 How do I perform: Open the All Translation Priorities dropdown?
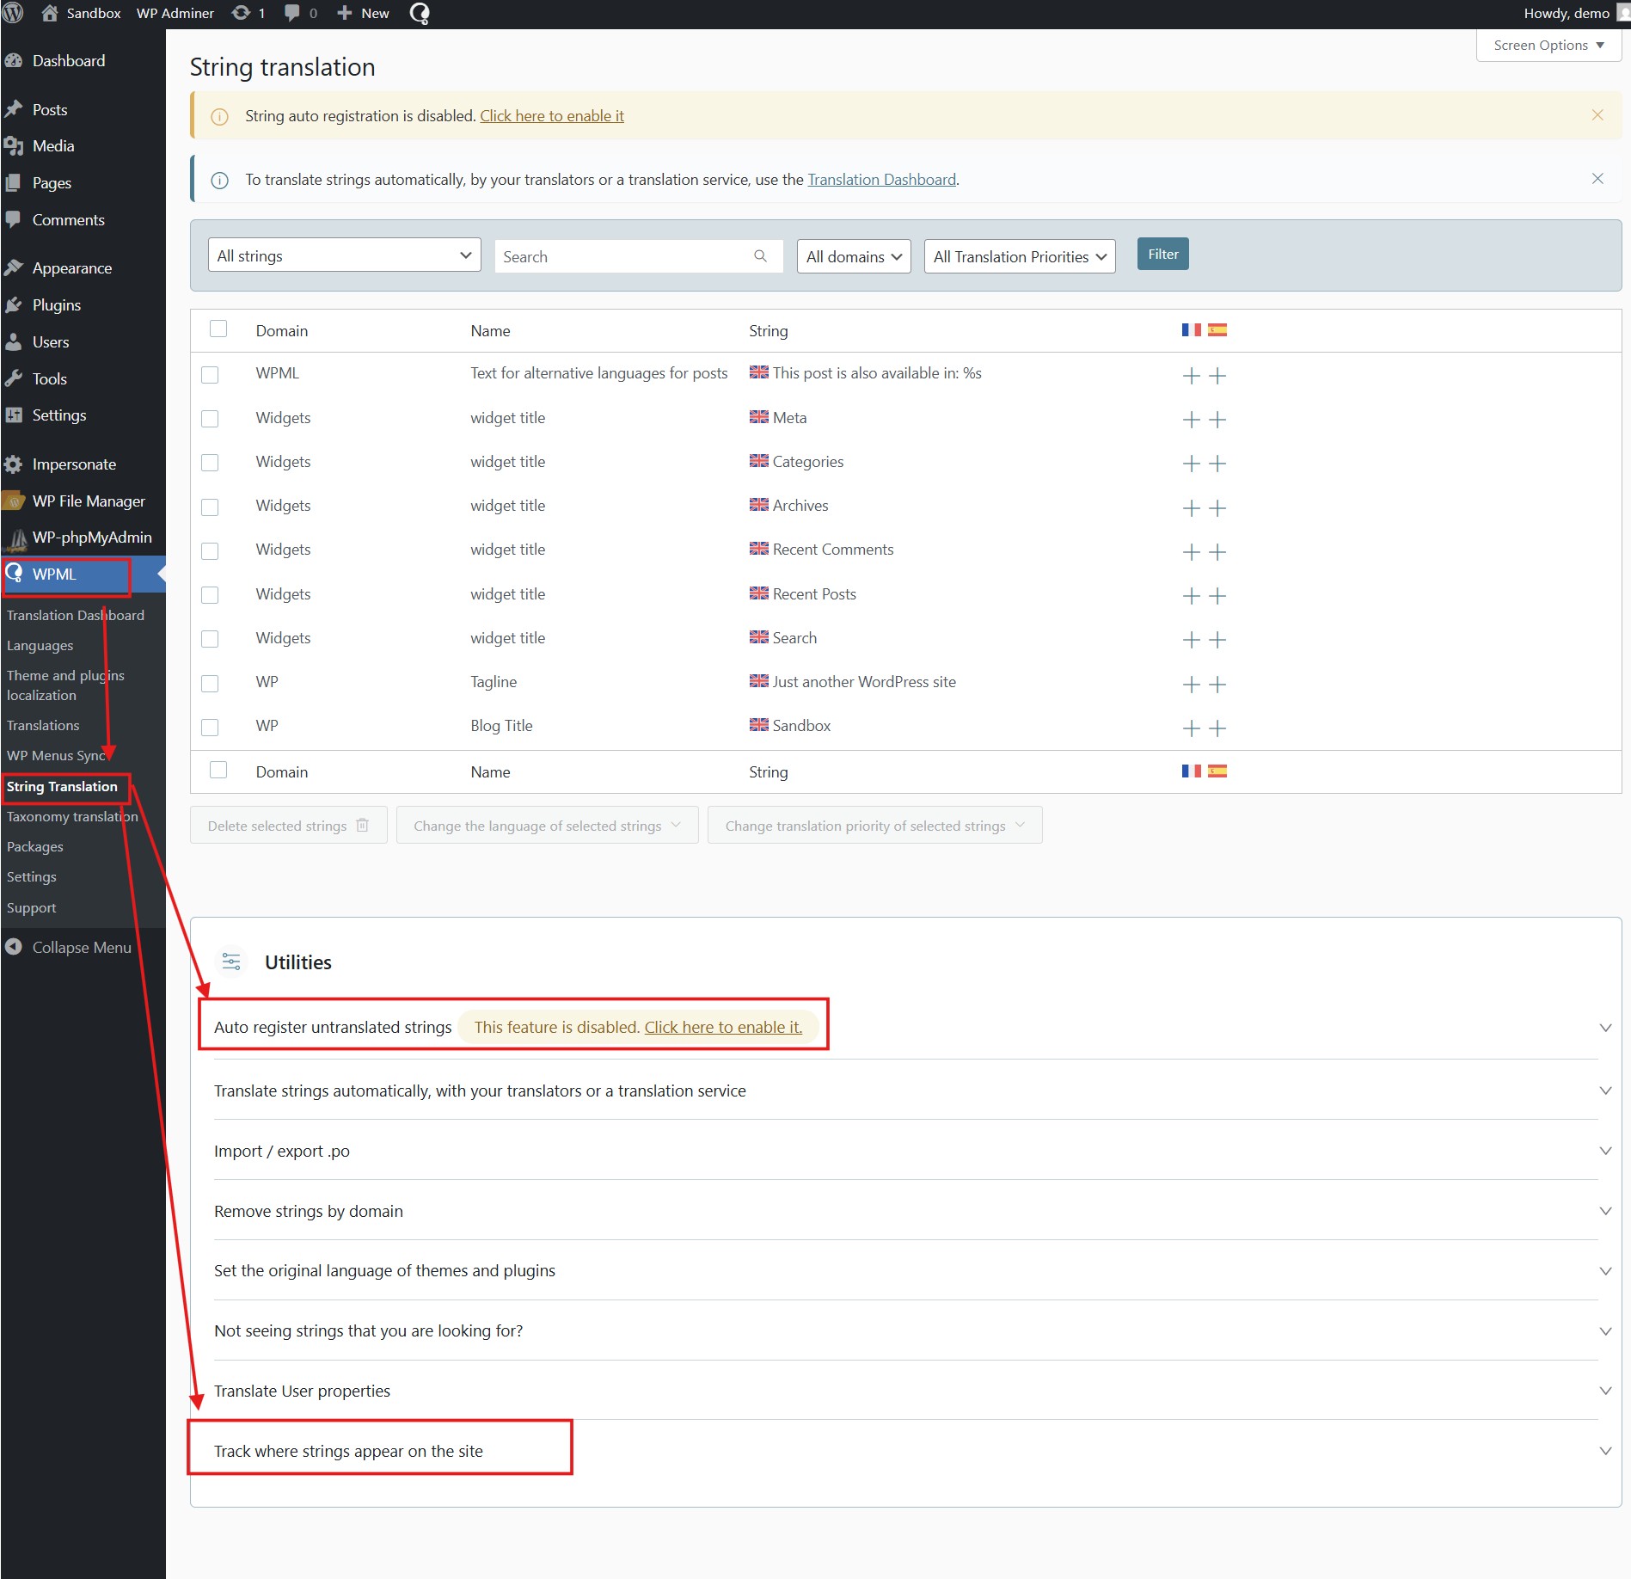coord(1020,256)
